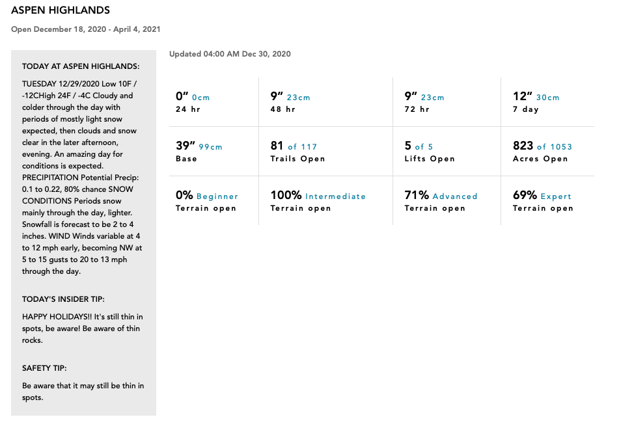Select the 48 hr snowfall stat
The height and width of the screenshot is (428, 619).
(x=290, y=101)
